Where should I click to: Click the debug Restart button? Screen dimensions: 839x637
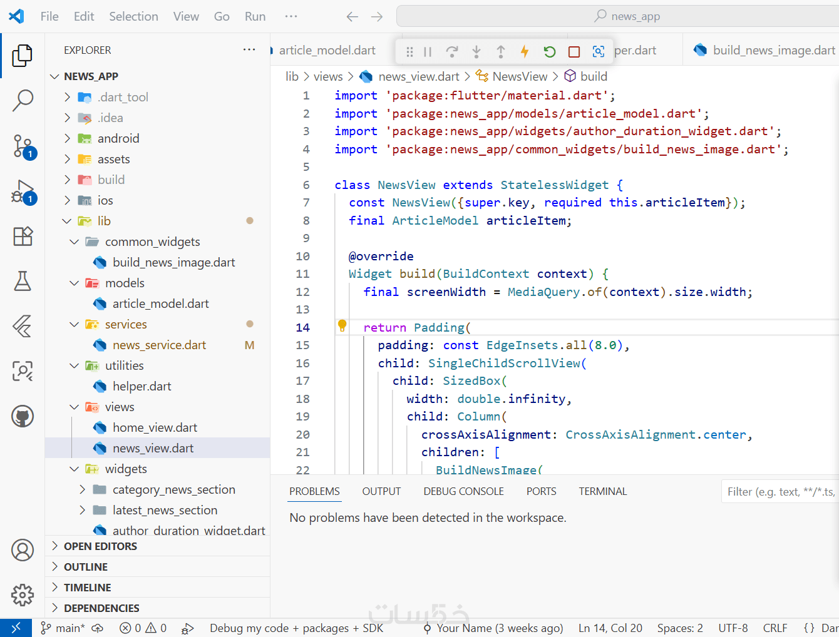pyautogui.click(x=550, y=52)
